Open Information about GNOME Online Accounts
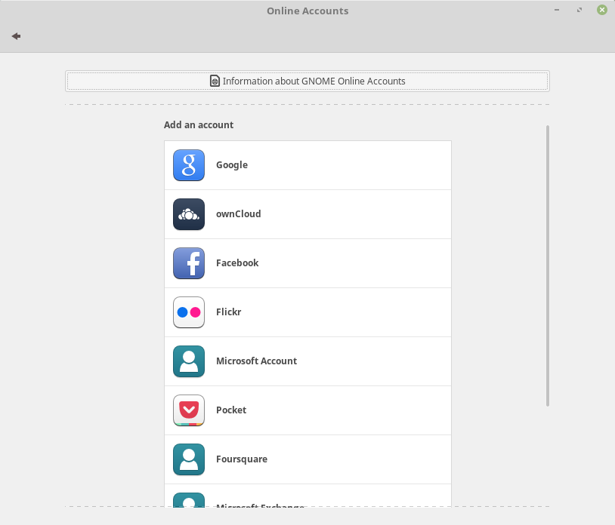The height and width of the screenshot is (525, 615). tap(307, 81)
